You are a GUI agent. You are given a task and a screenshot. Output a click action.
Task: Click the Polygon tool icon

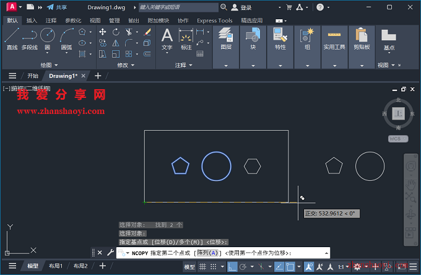[82, 32]
